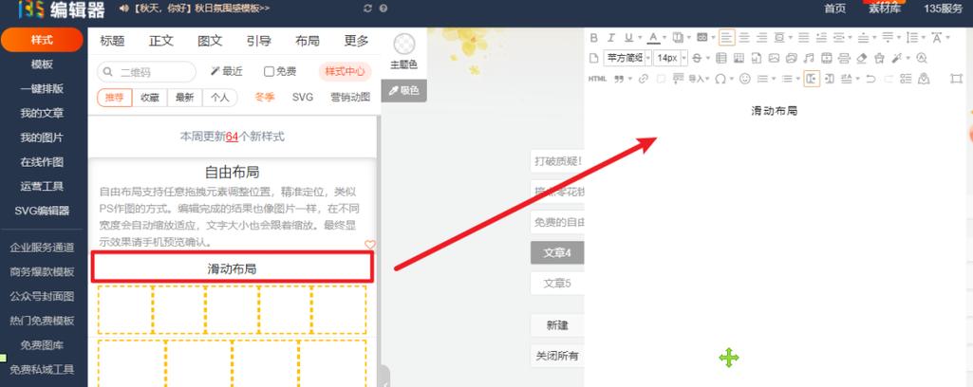Click the 关闭所有 button
This screenshot has height=387, width=973.
tap(557, 356)
